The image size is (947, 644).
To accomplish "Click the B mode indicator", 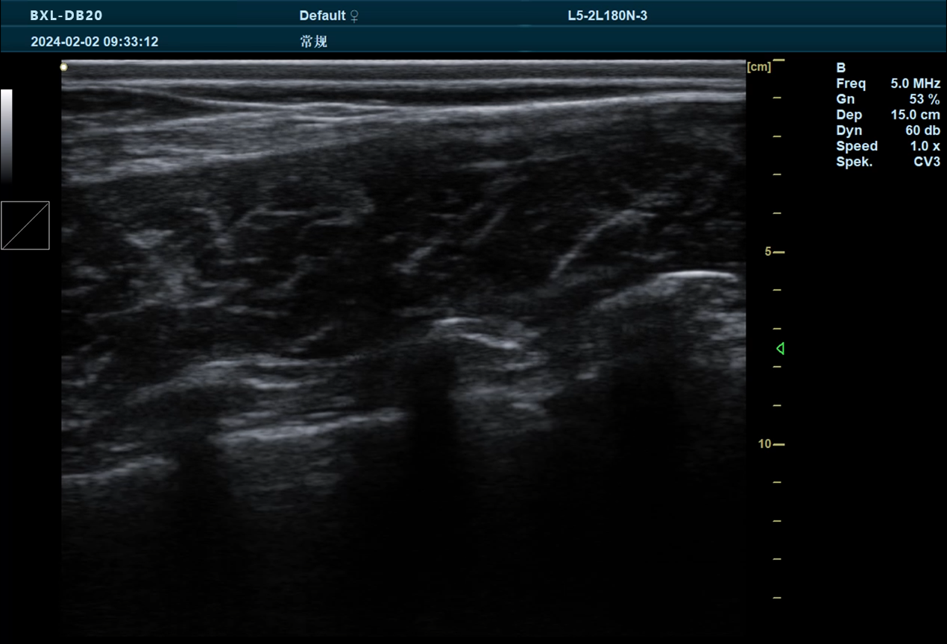I will [x=841, y=68].
